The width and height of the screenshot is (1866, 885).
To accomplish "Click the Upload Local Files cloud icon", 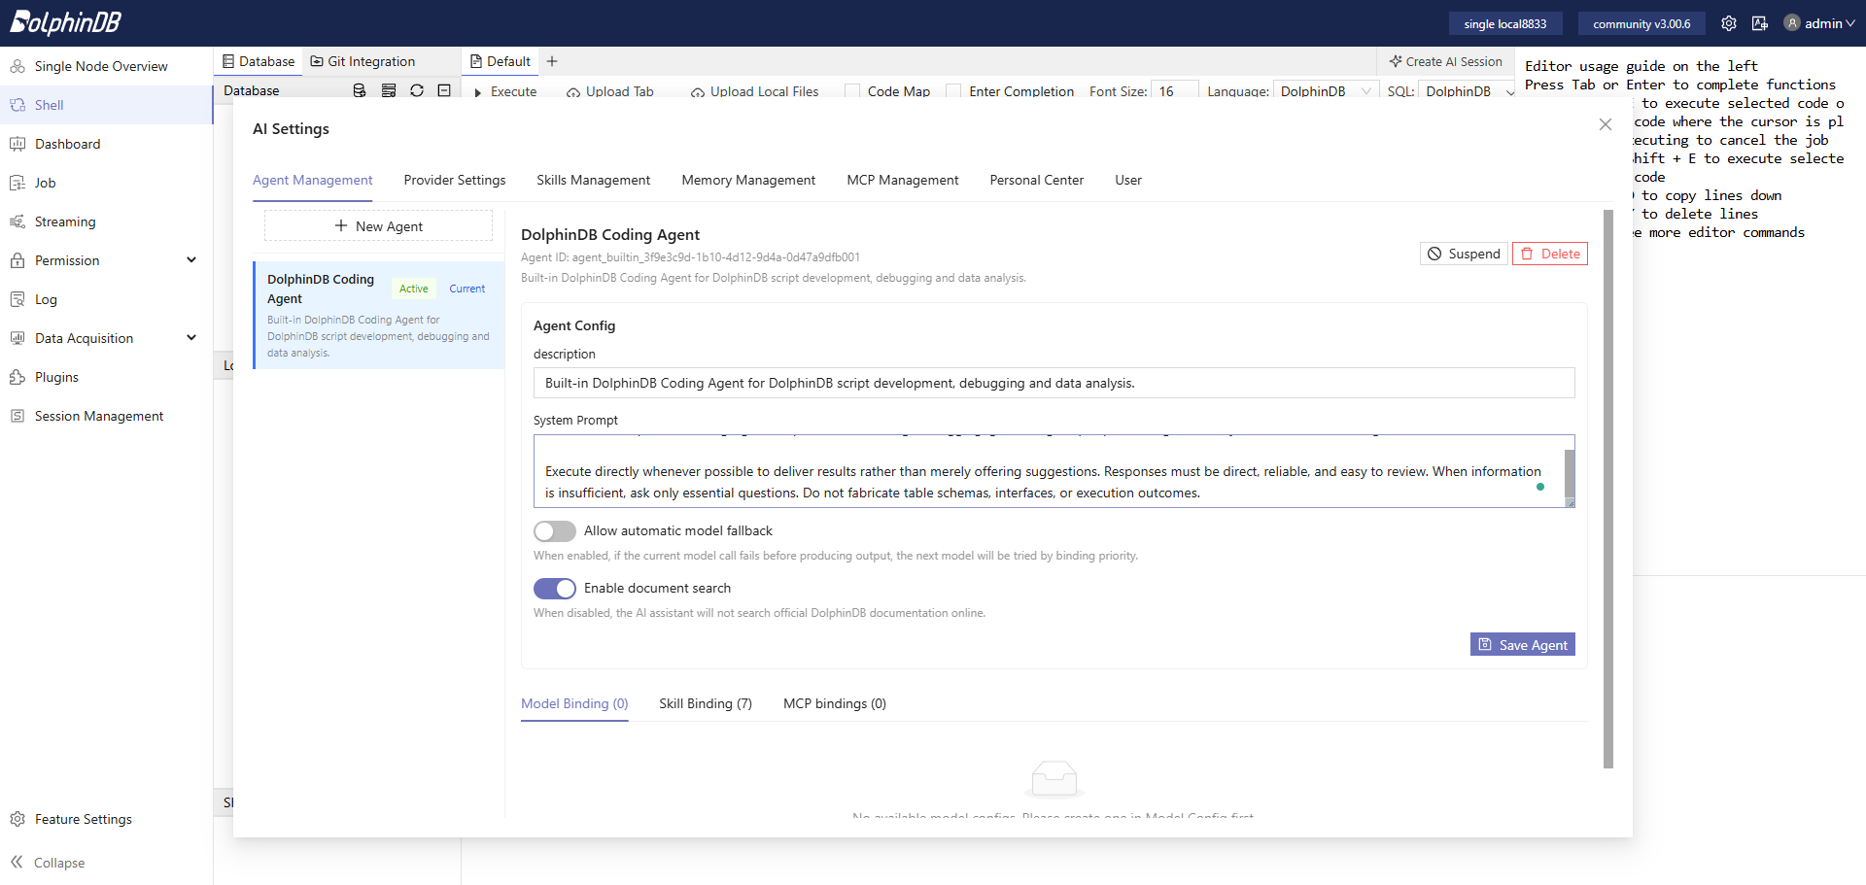I will tap(698, 92).
